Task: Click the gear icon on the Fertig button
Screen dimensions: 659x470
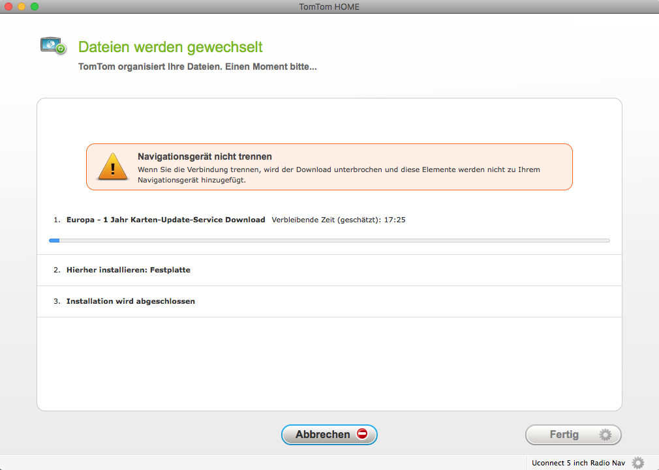Action: coord(605,434)
